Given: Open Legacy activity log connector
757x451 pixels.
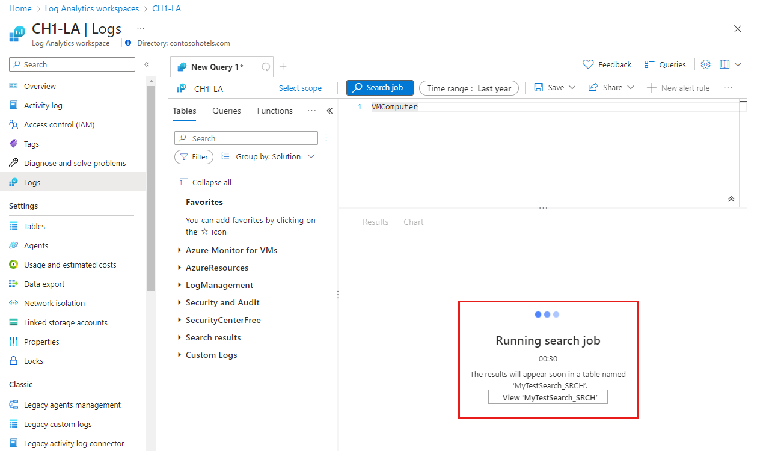Looking at the screenshot, I should click(74, 443).
